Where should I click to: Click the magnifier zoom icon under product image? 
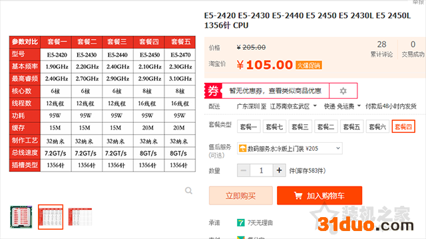[188, 191]
